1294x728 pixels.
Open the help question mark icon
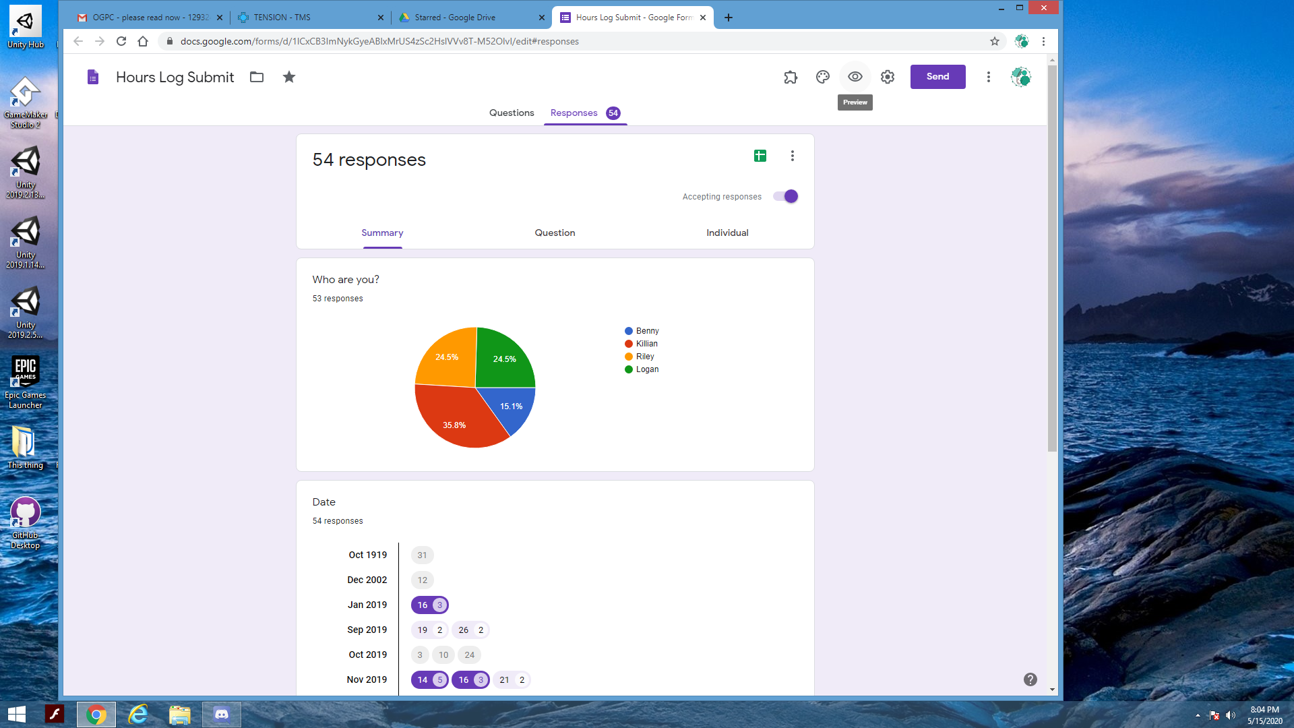tap(1030, 679)
